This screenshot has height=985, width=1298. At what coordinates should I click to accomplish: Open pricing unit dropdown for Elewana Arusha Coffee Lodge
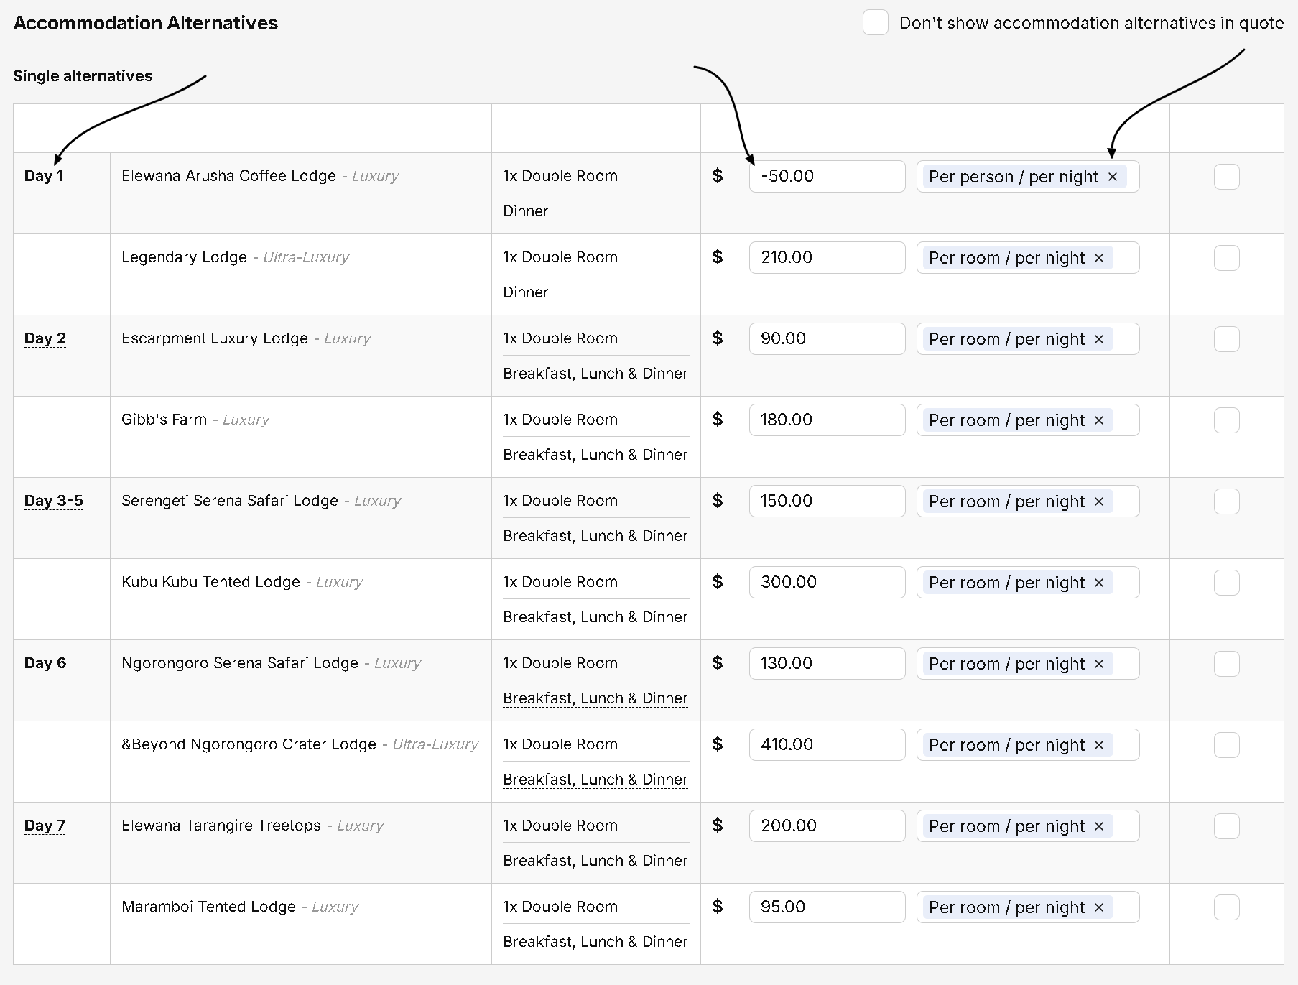1028,177
